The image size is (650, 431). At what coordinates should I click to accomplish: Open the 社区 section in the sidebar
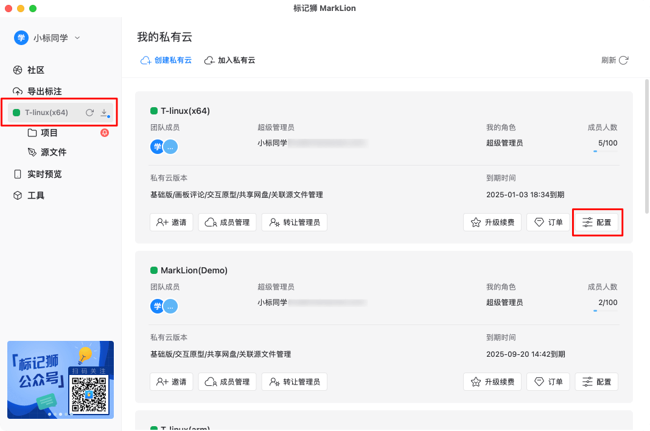pos(33,69)
